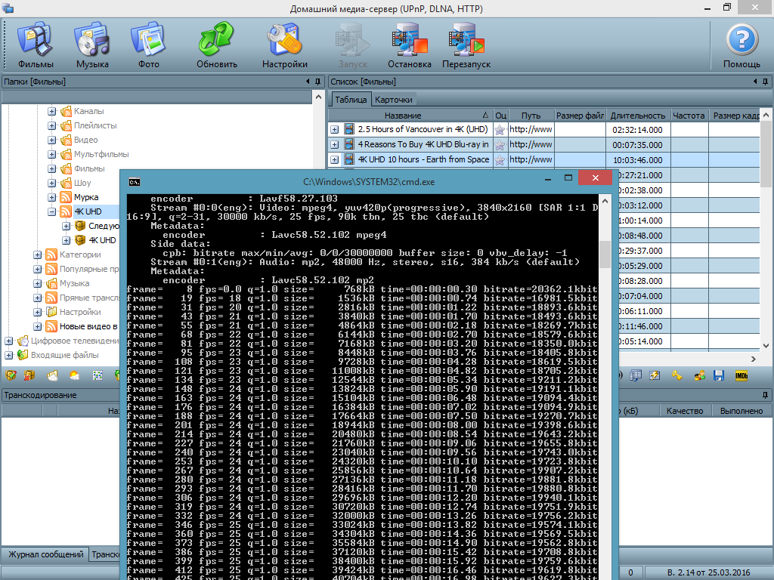Open Настройки (Settings) from the toolbar
The width and height of the screenshot is (774, 580).
[x=284, y=45]
